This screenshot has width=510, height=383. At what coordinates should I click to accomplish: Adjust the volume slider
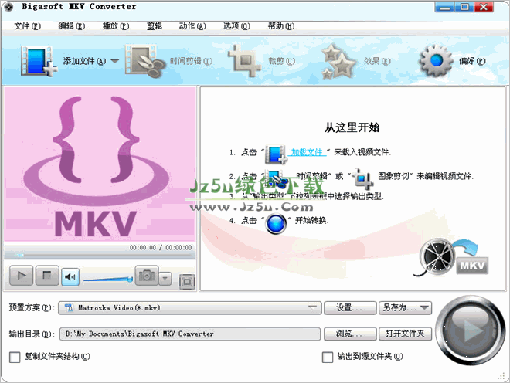point(108,280)
